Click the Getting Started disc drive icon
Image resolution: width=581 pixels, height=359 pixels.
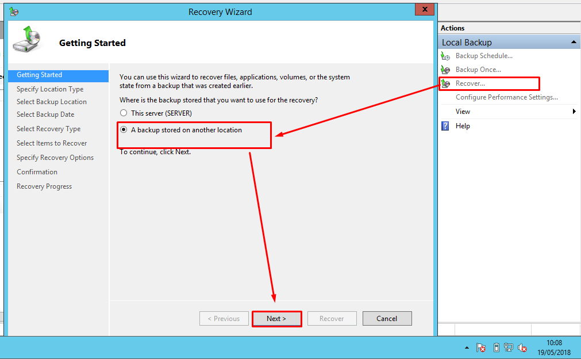pyautogui.click(x=27, y=39)
